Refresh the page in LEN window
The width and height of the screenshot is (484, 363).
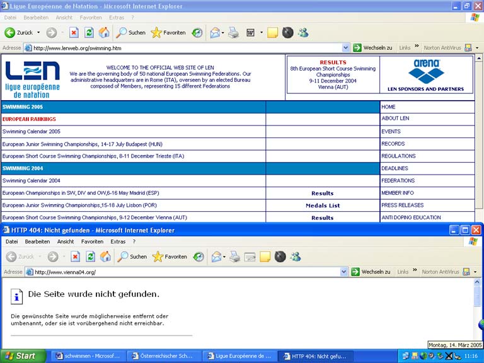pos(89,32)
